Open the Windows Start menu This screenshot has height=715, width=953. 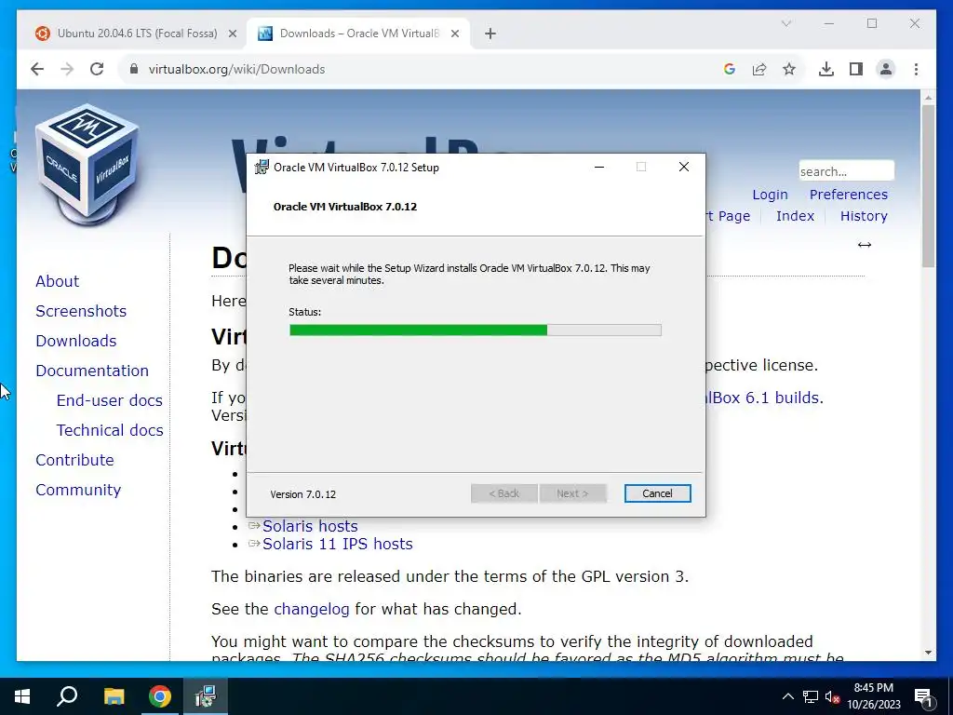[x=22, y=696]
